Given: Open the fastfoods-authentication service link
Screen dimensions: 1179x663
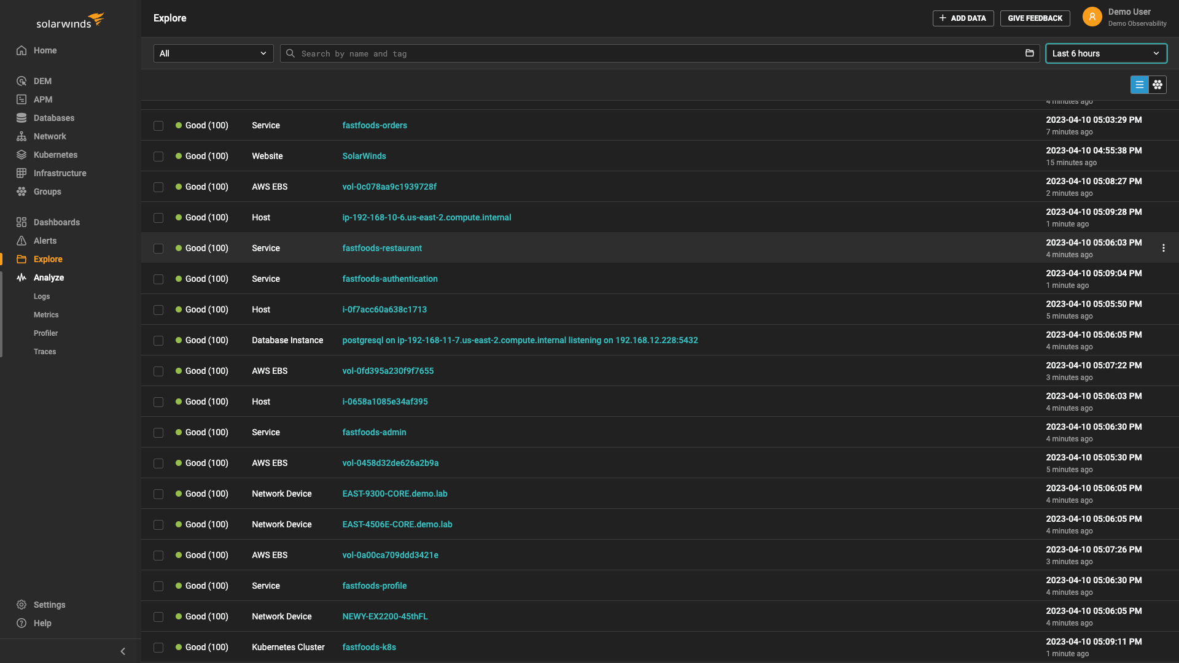Looking at the screenshot, I should (390, 279).
